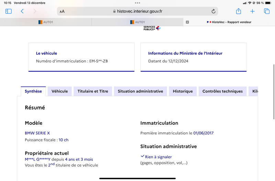Viewport: 275px width, 181px height.
Task: Tap the 10:15 clock in status bar
Action: click(x=8, y=3)
